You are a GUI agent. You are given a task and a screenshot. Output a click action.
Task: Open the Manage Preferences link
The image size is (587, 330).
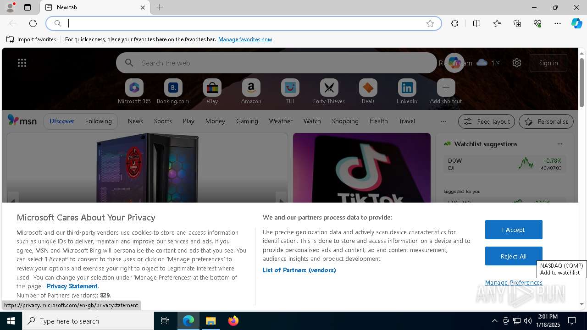tap(514, 282)
